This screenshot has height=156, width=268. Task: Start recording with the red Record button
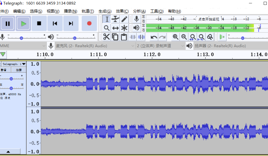click(x=89, y=23)
